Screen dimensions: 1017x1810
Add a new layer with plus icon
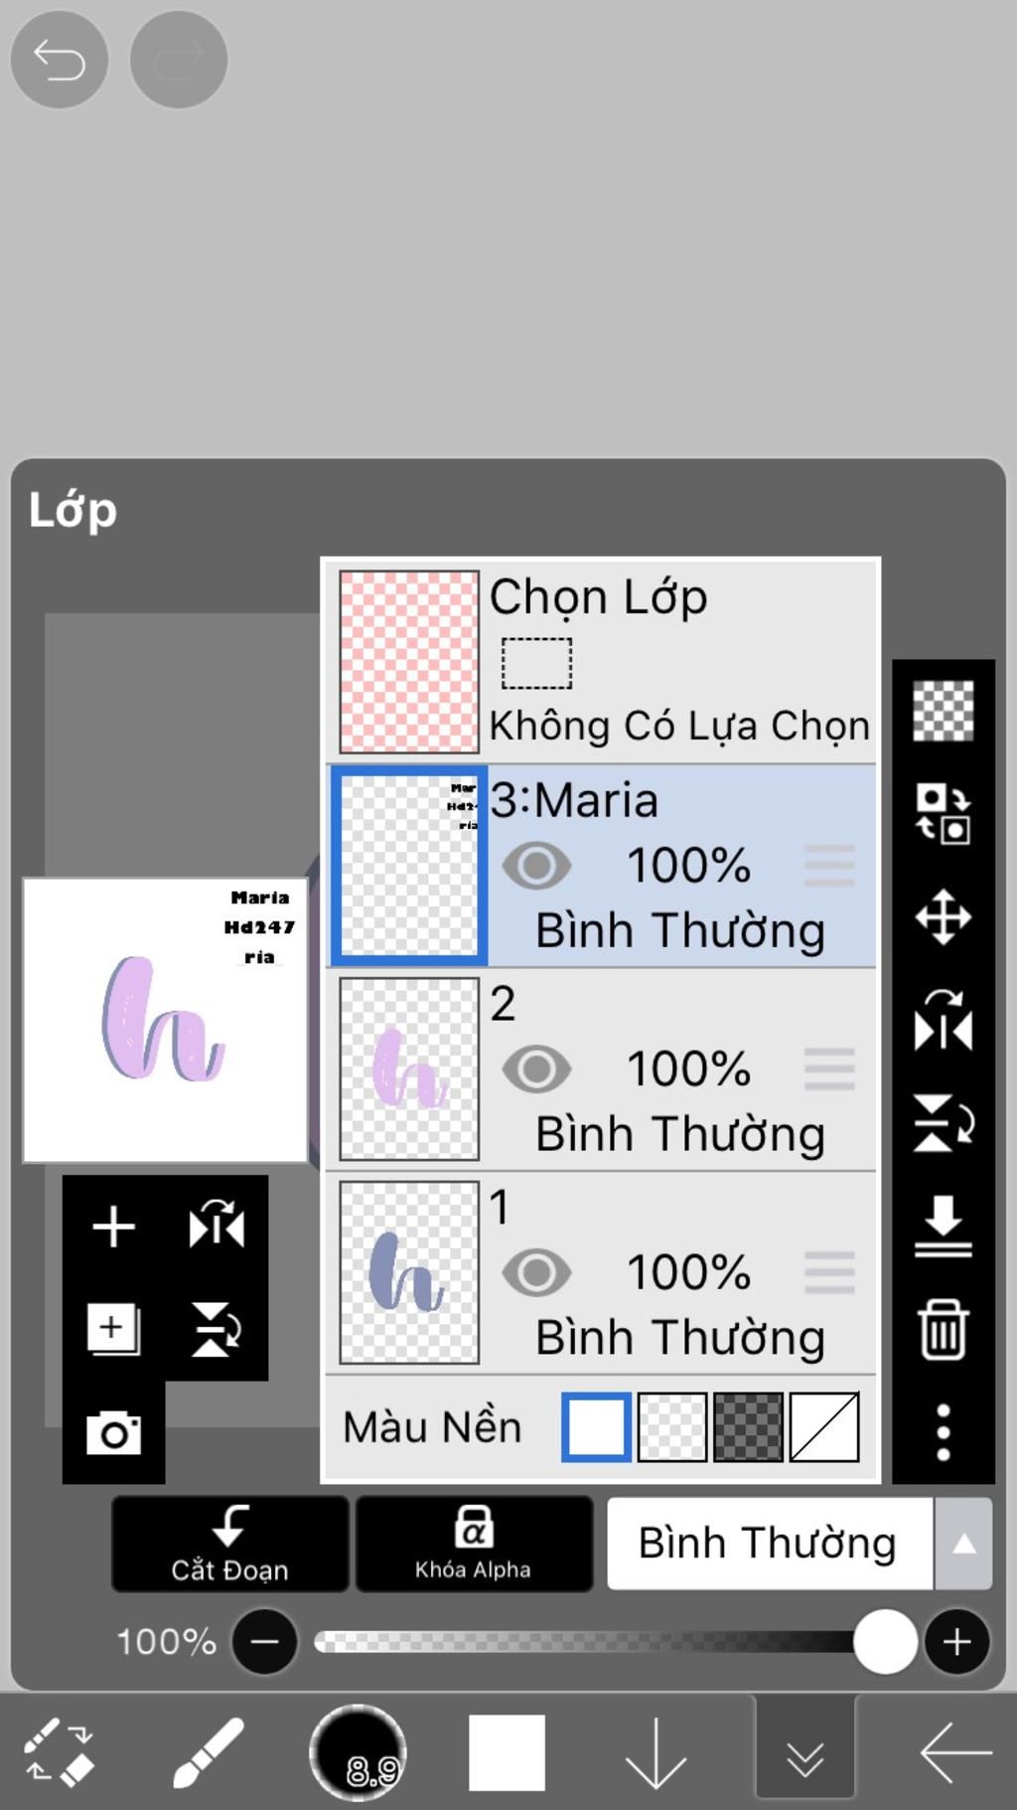[x=113, y=1226]
